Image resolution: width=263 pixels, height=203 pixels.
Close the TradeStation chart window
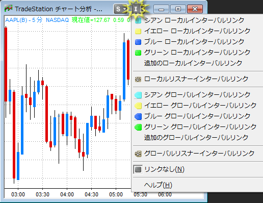point(195,9)
